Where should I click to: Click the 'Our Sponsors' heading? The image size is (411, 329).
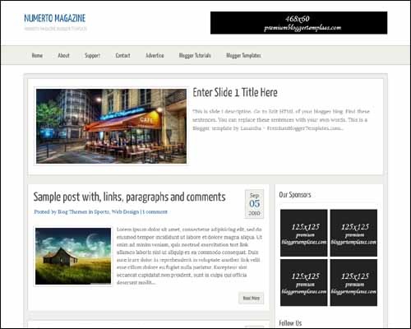(295, 195)
